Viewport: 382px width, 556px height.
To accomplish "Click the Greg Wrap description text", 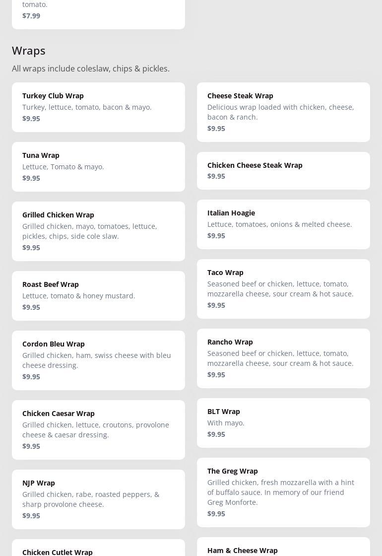I will tap(281, 492).
